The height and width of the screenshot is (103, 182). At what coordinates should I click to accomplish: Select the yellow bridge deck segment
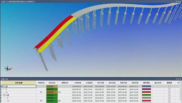point(57,35)
